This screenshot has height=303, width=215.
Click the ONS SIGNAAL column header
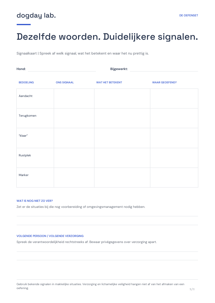pos(65,82)
